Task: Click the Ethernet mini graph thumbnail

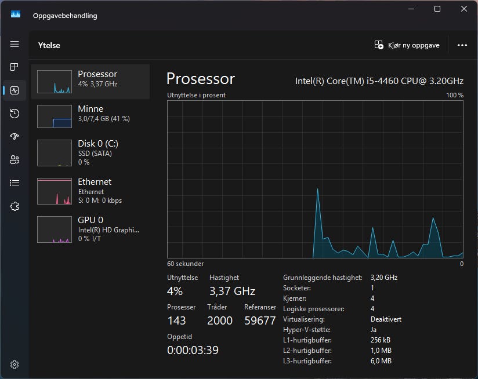Action: tap(55, 191)
